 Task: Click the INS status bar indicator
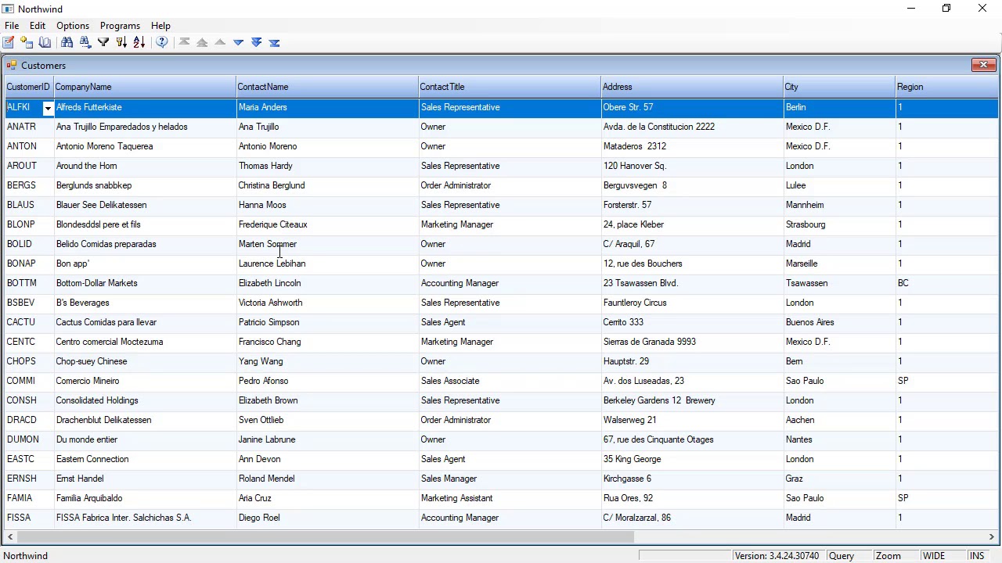point(977,556)
